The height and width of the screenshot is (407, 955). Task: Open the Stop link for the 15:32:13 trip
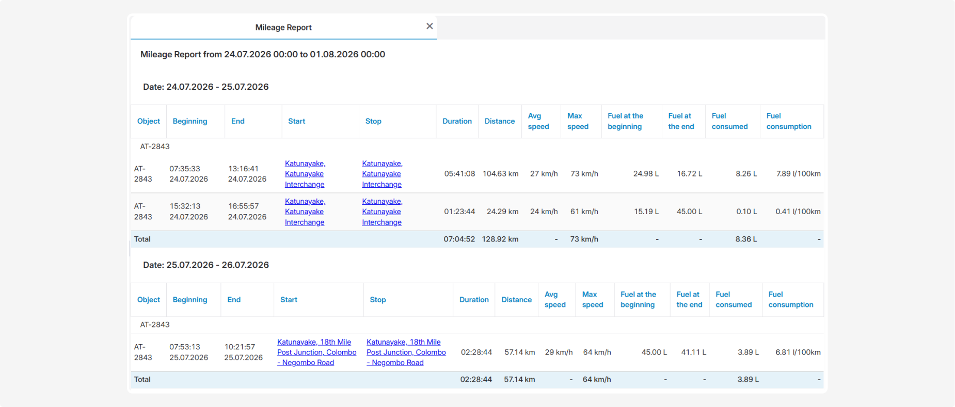click(x=382, y=212)
